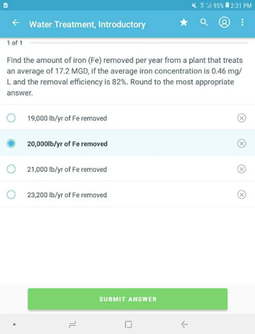Tap the back arrow in header
Screen dimensions: 255x334
point(16,23)
